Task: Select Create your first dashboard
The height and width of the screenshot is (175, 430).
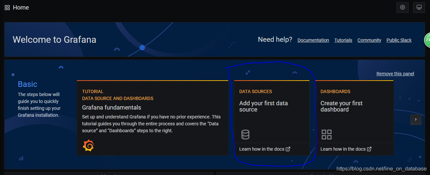Action: pos(341,106)
